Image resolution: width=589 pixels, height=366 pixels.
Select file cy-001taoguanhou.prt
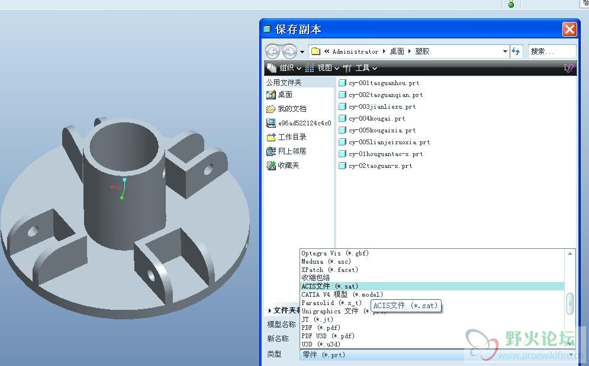click(379, 83)
